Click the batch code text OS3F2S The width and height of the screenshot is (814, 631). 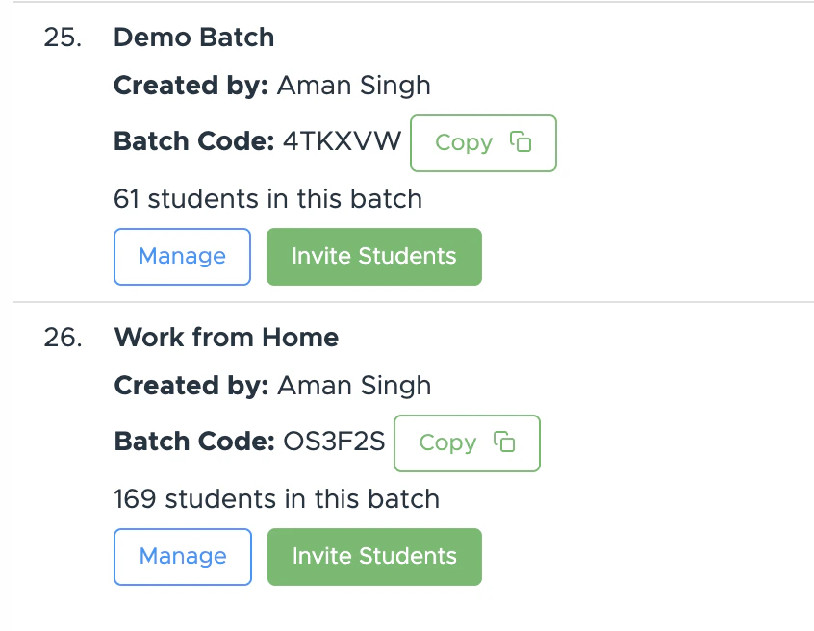(x=334, y=442)
